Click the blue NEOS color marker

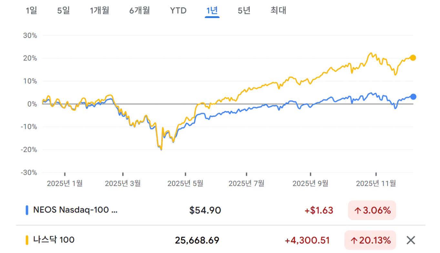[27, 210]
